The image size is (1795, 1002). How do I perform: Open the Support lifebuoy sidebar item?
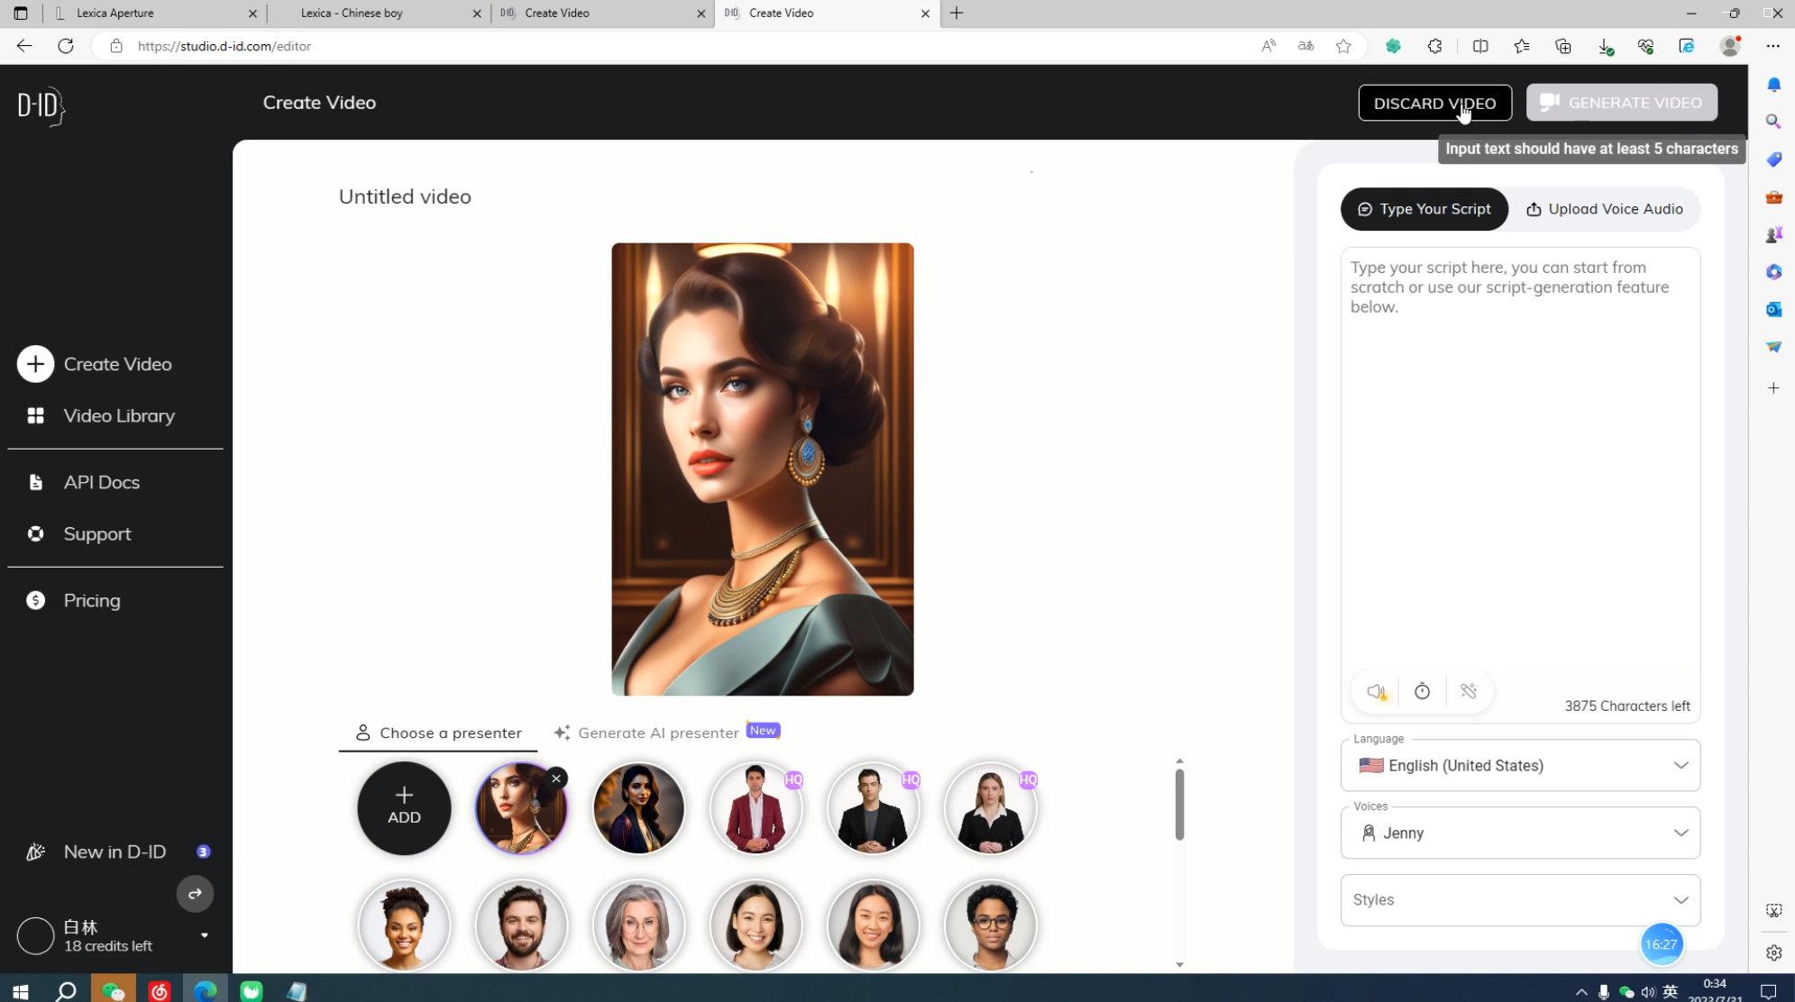(x=96, y=533)
